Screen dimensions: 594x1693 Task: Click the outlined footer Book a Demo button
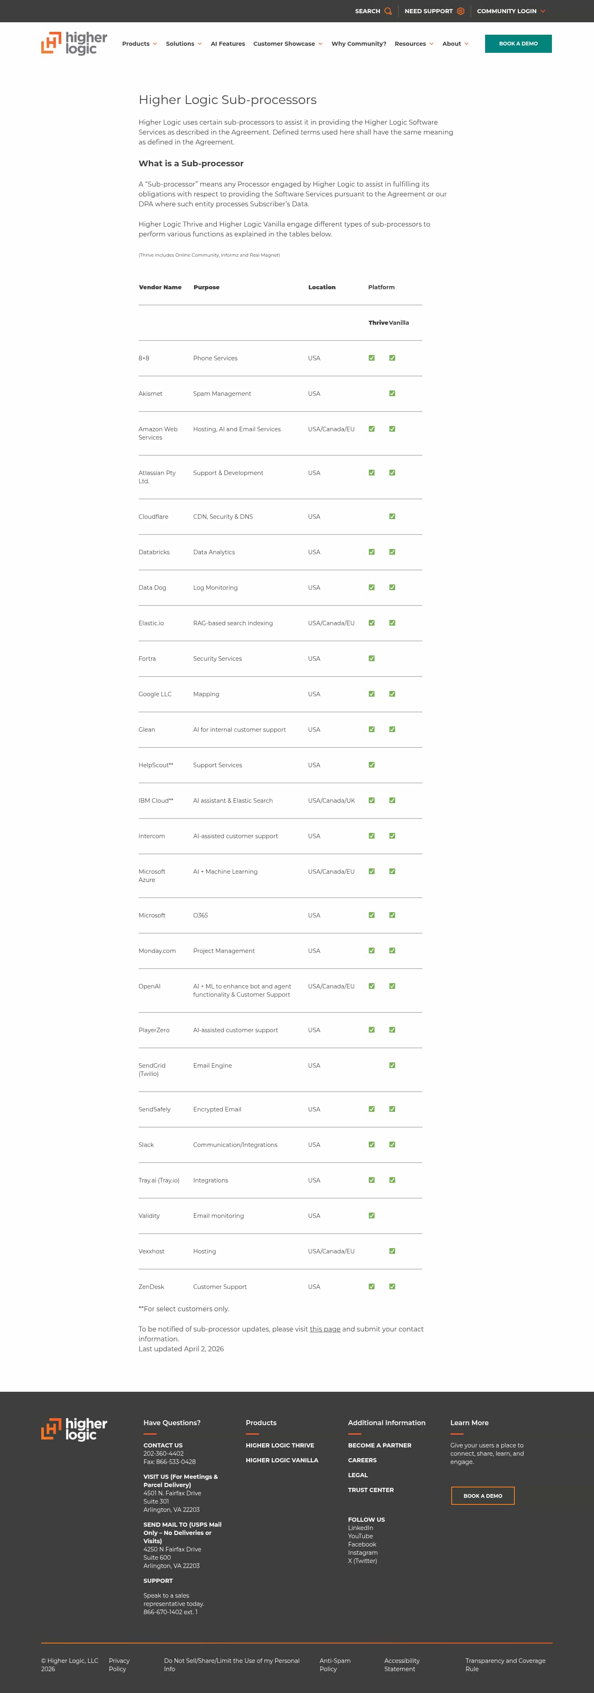tap(482, 1496)
